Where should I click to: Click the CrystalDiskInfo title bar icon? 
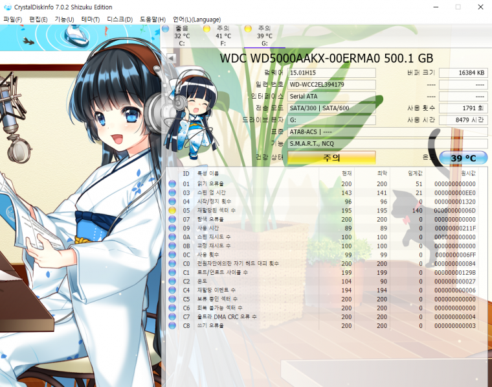(x=8, y=7)
